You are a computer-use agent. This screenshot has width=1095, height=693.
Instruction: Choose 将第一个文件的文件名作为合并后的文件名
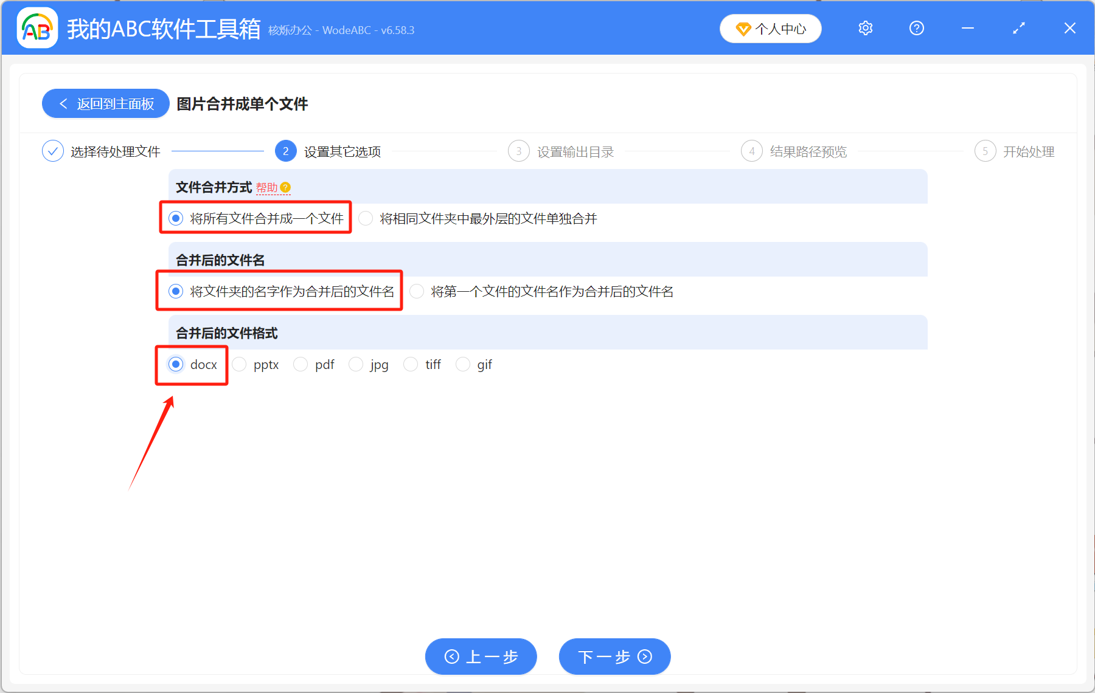coord(416,291)
